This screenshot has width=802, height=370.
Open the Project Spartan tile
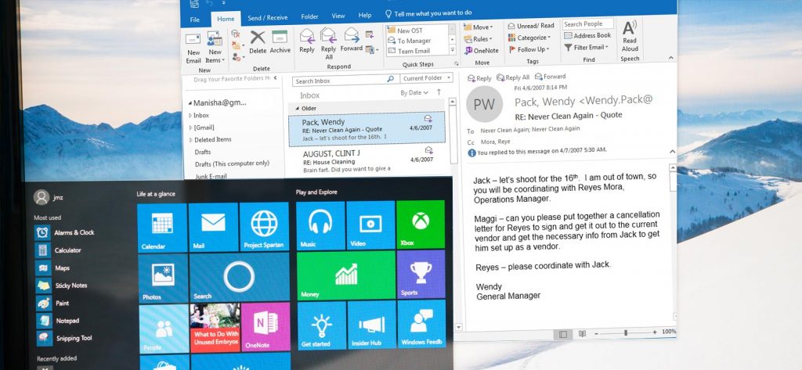tap(264, 227)
